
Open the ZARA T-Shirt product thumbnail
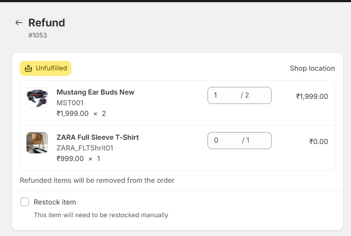pyautogui.click(x=37, y=143)
